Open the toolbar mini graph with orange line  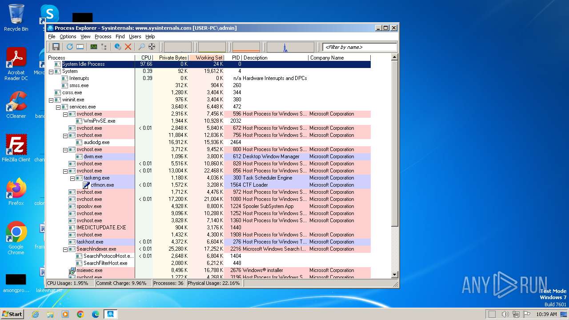(x=246, y=47)
